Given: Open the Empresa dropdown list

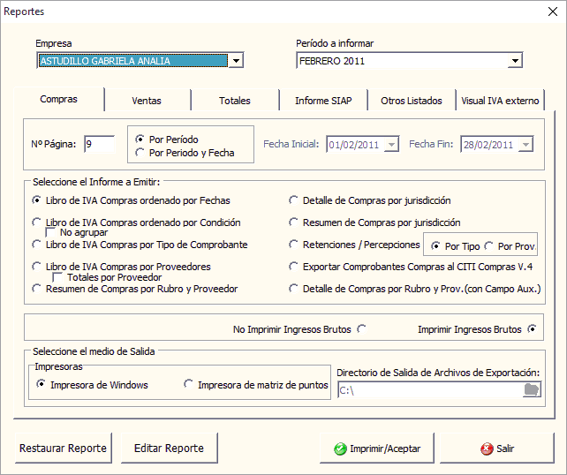Looking at the screenshot, I should (236, 61).
